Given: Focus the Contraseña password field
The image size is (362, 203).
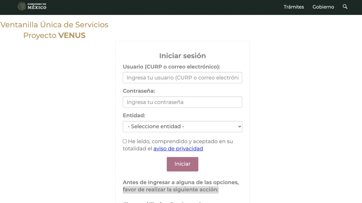Looking at the screenshot, I should pyautogui.click(x=182, y=102).
